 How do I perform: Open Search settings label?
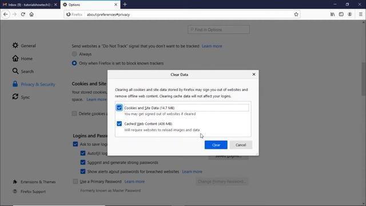(x=27, y=72)
